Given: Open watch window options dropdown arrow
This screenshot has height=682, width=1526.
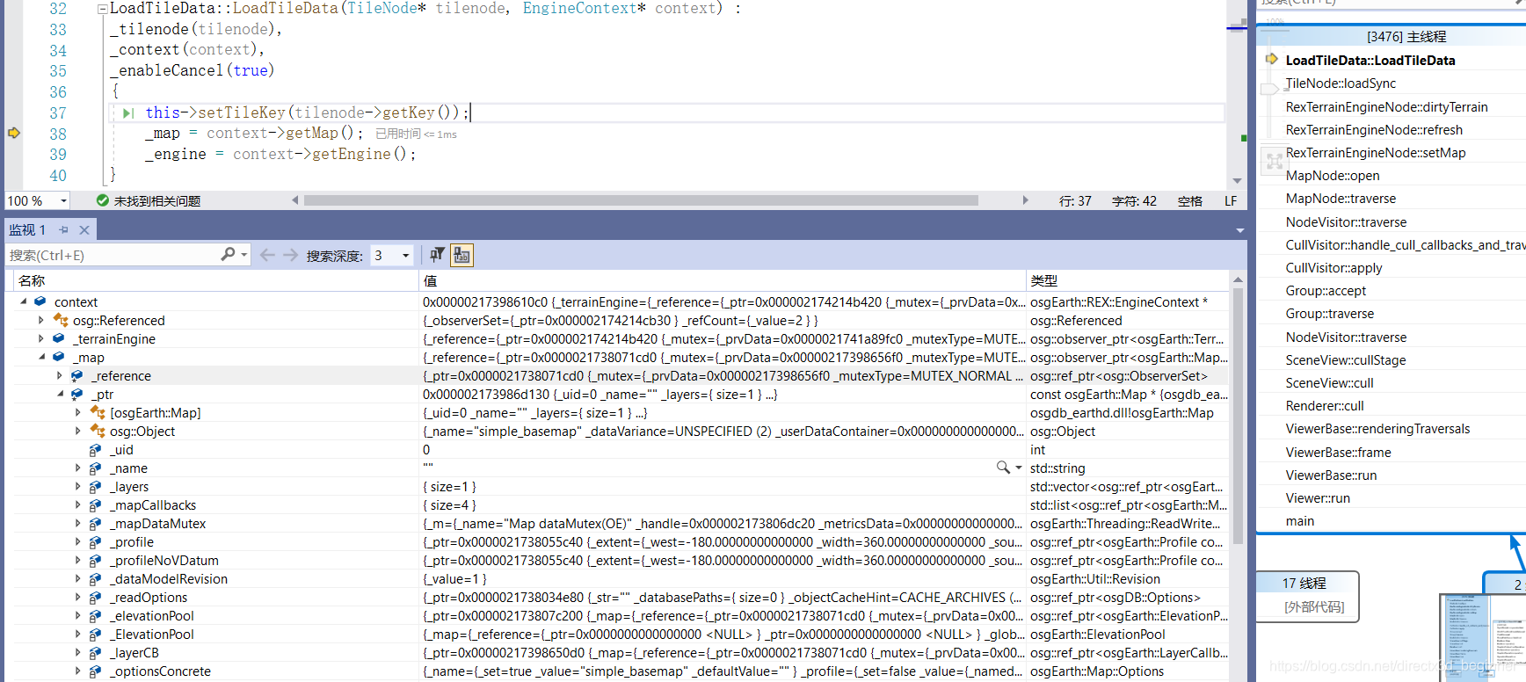Looking at the screenshot, I should coord(1239,230).
